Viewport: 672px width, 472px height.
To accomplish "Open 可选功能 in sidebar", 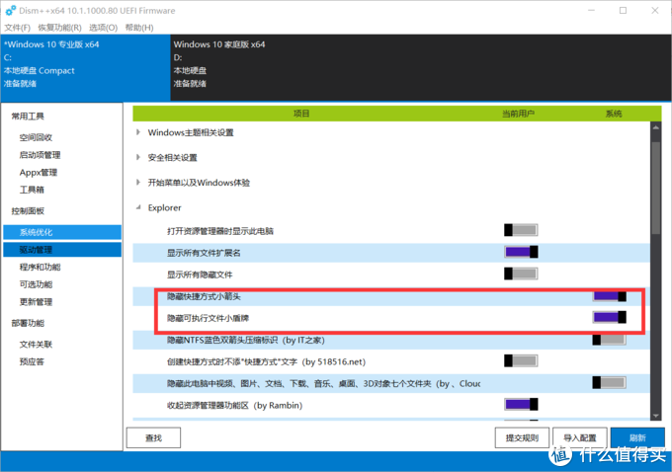I will coord(36,284).
